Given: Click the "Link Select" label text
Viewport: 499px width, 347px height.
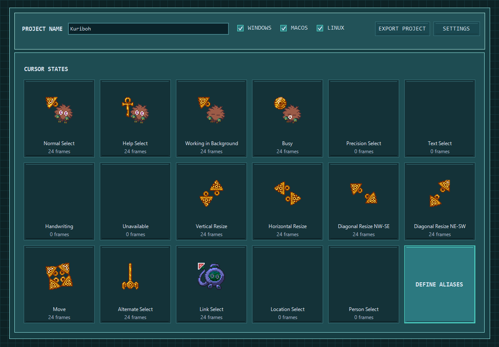Looking at the screenshot, I should (x=211, y=309).
